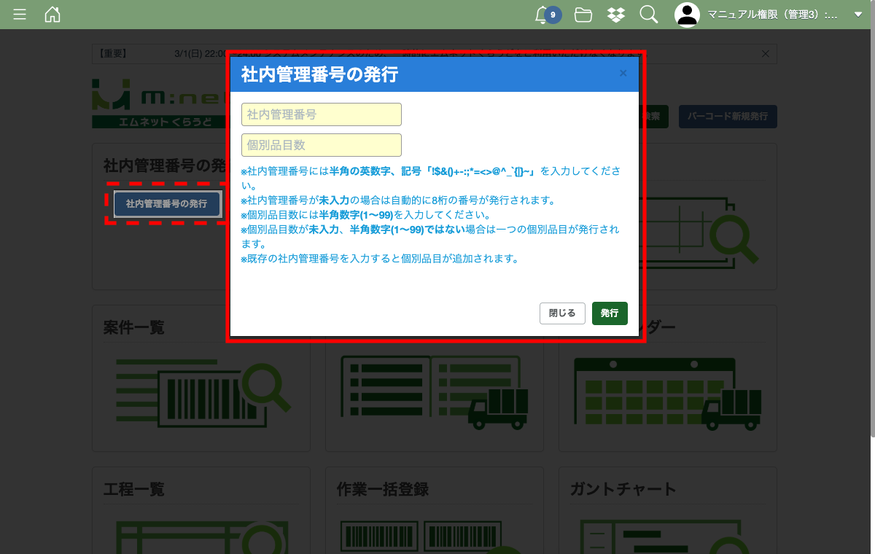Close the dialog with the X button
This screenshot has width=875, height=554.
[x=623, y=74]
